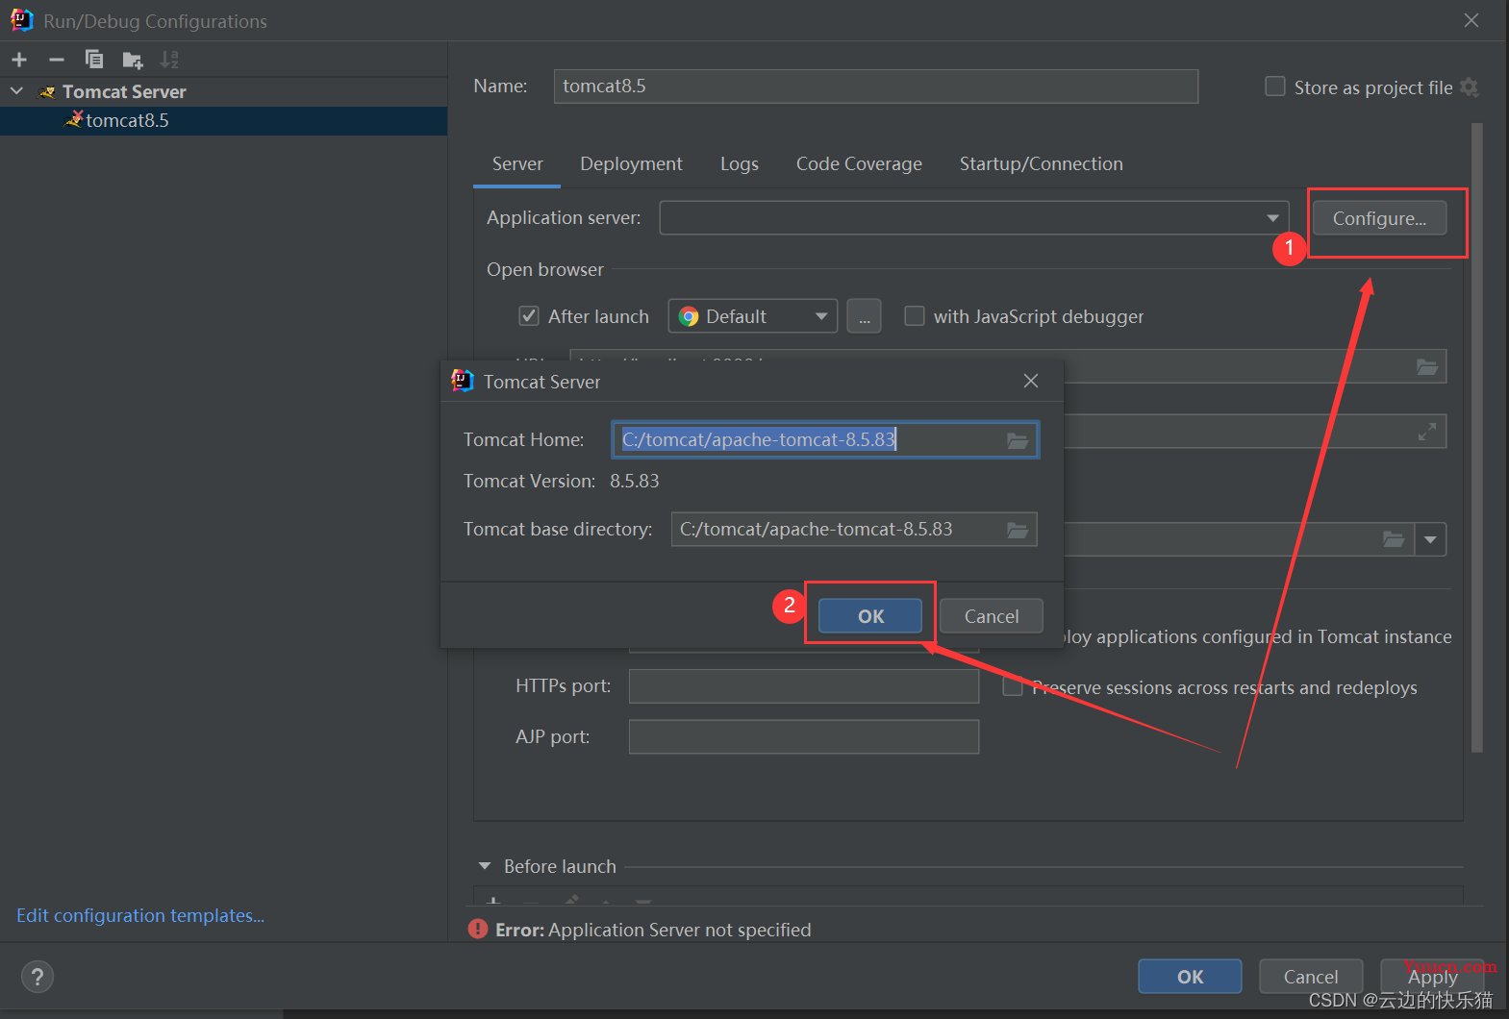Add a new run configuration
The height and width of the screenshot is (1019, 1509).
click(19, 60)
